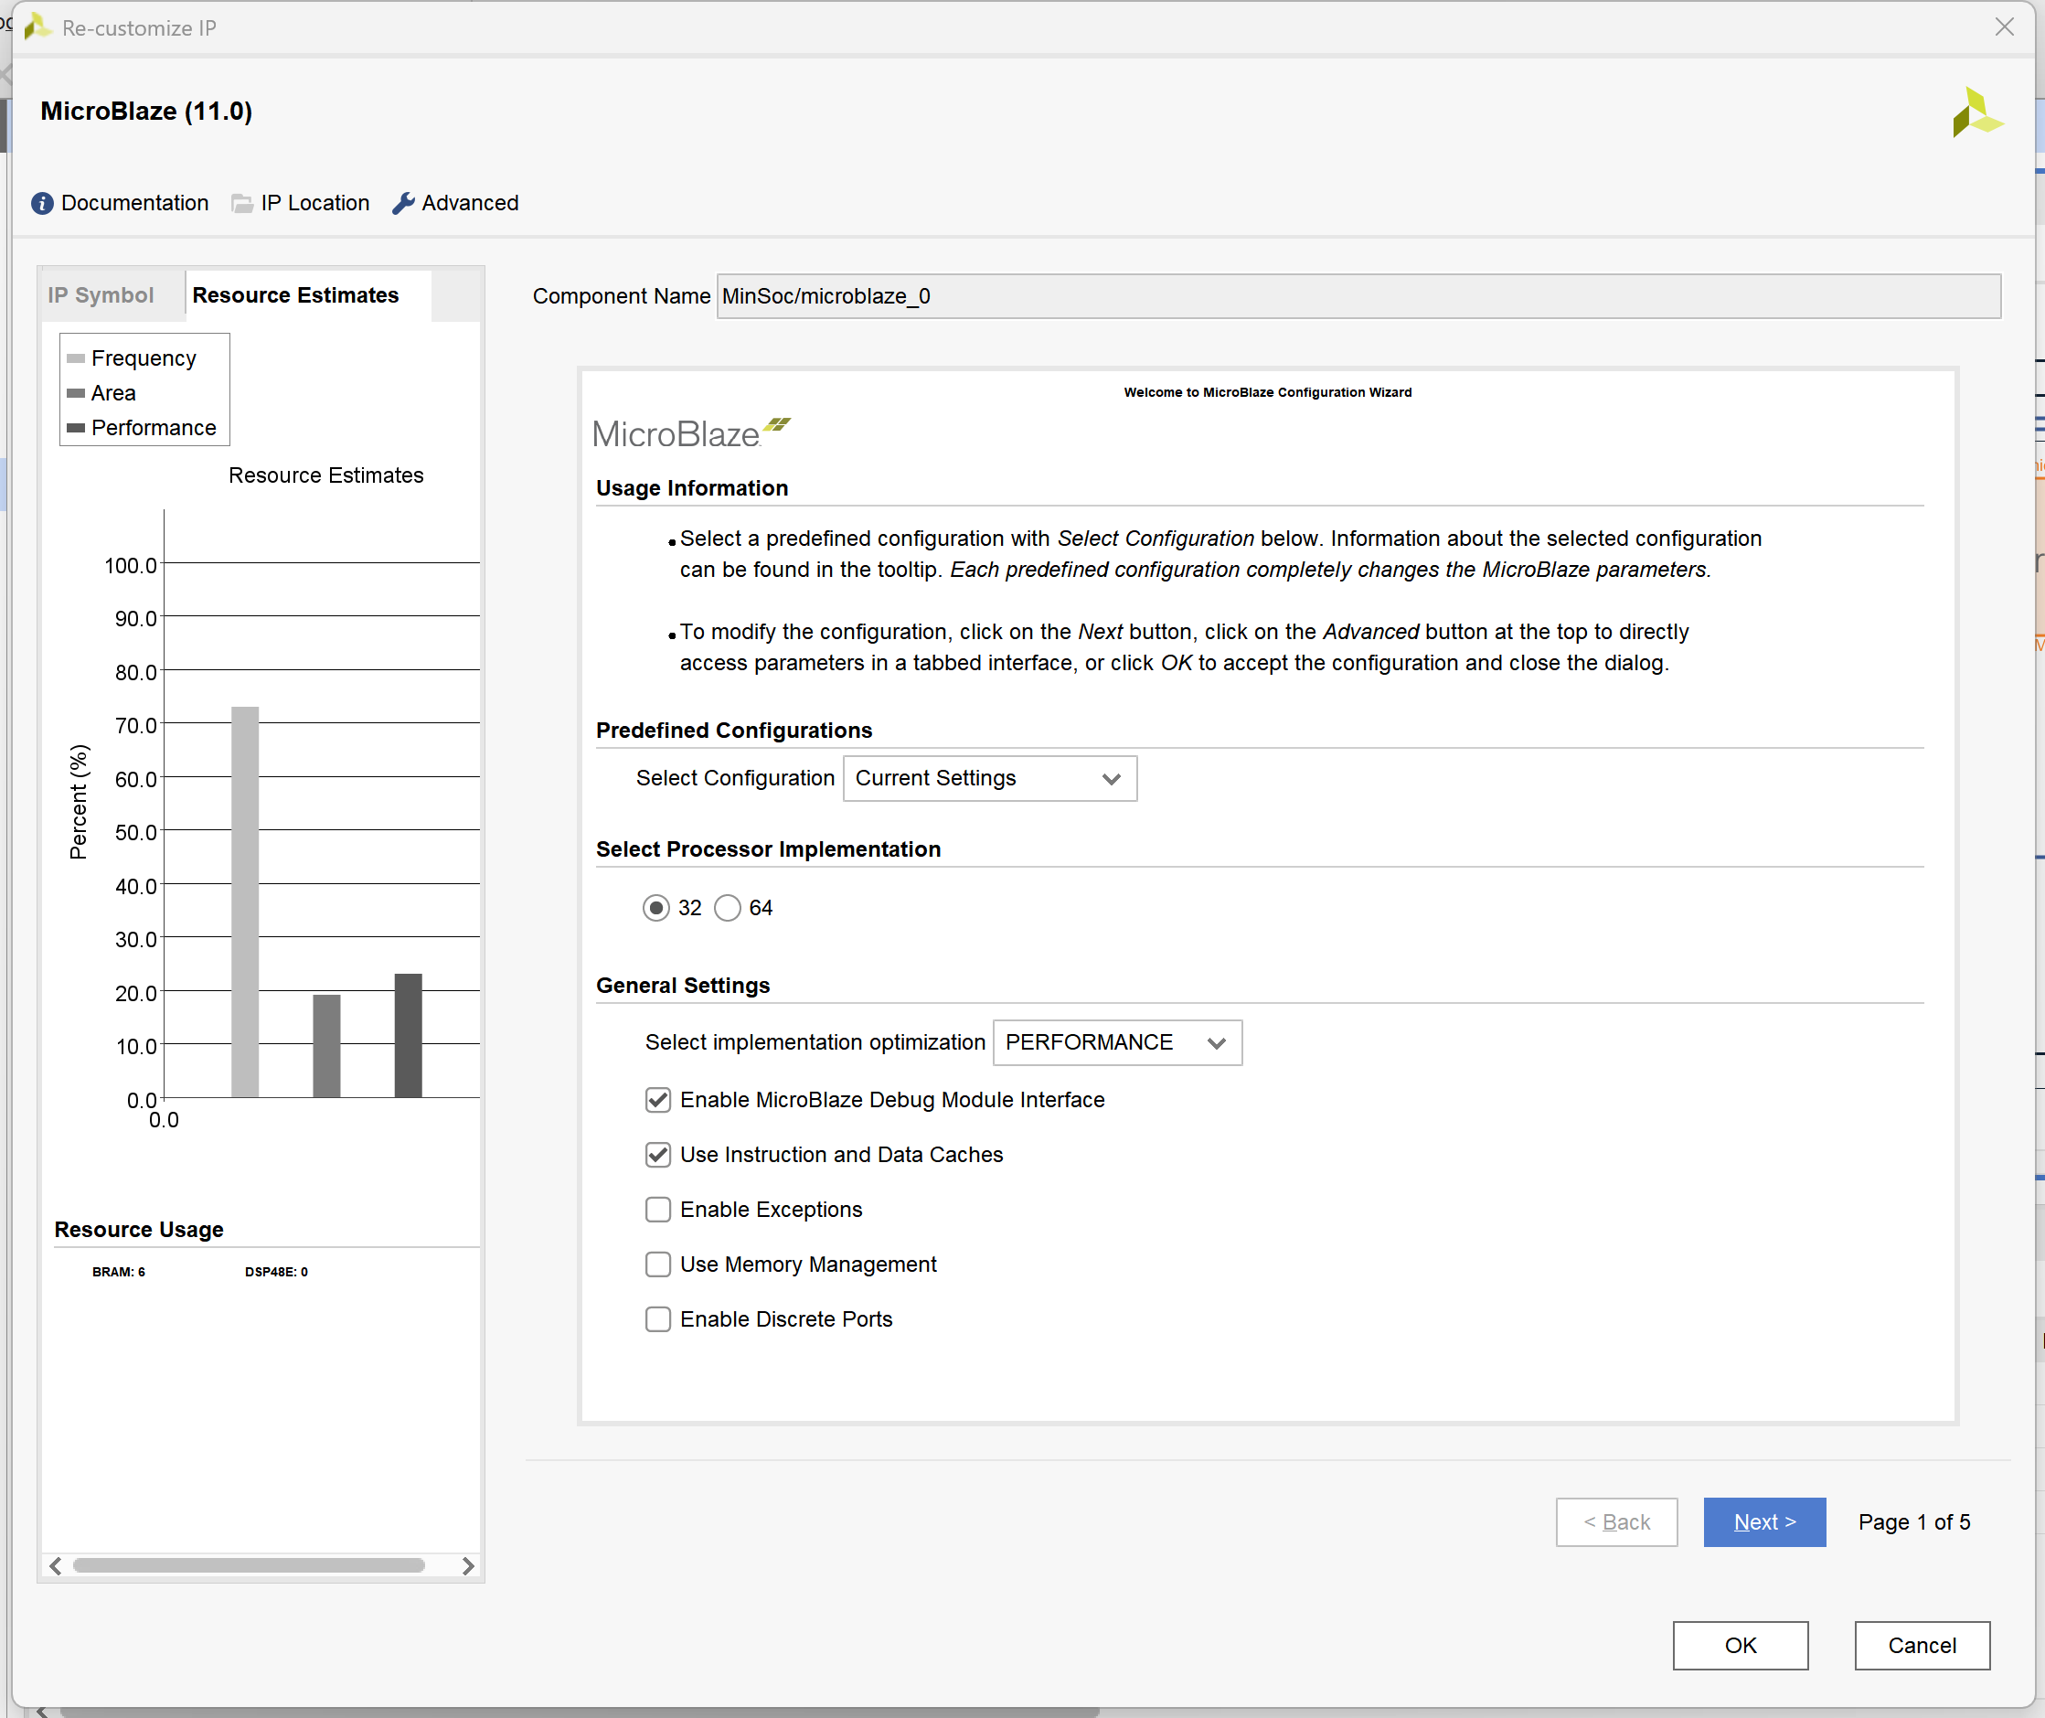Click the Performance bar in the chart
The height and width of the screenshot is (1718, 2045).
pos(408,1035)
